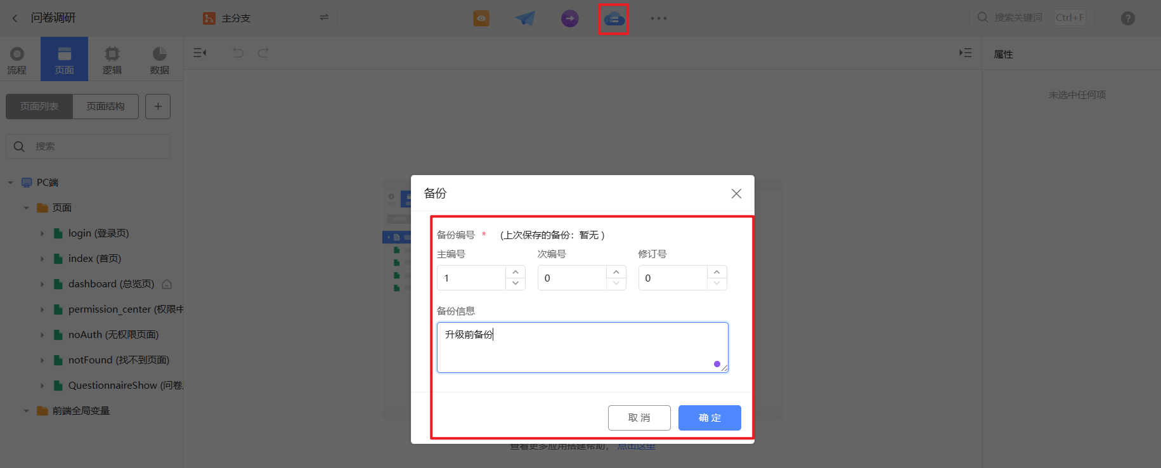Collapse the PC端 tree node
Image resolution: width=1161 pixels, height=468 pixels.
click(10, 183)
